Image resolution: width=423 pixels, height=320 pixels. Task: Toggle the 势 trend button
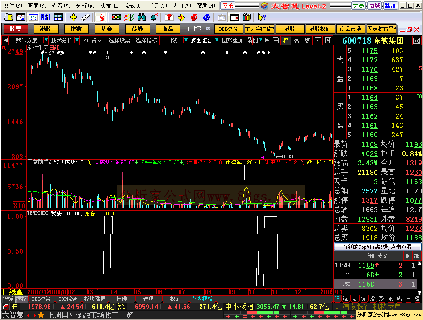click(x=381, y=299)
